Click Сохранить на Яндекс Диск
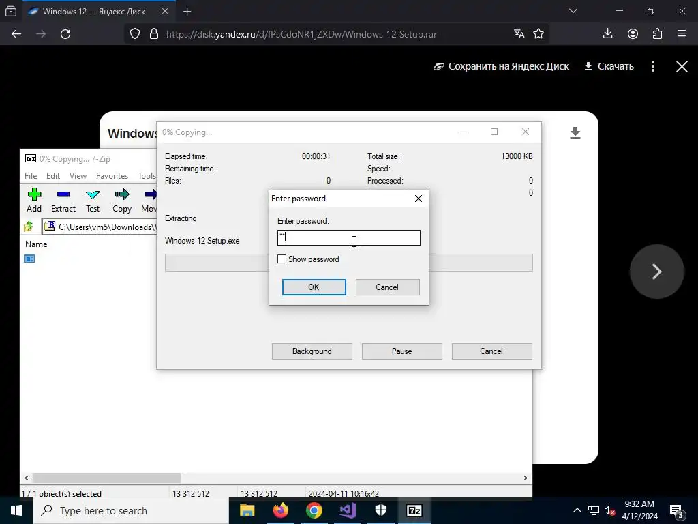The image size is (698, 524). (501, 66)
